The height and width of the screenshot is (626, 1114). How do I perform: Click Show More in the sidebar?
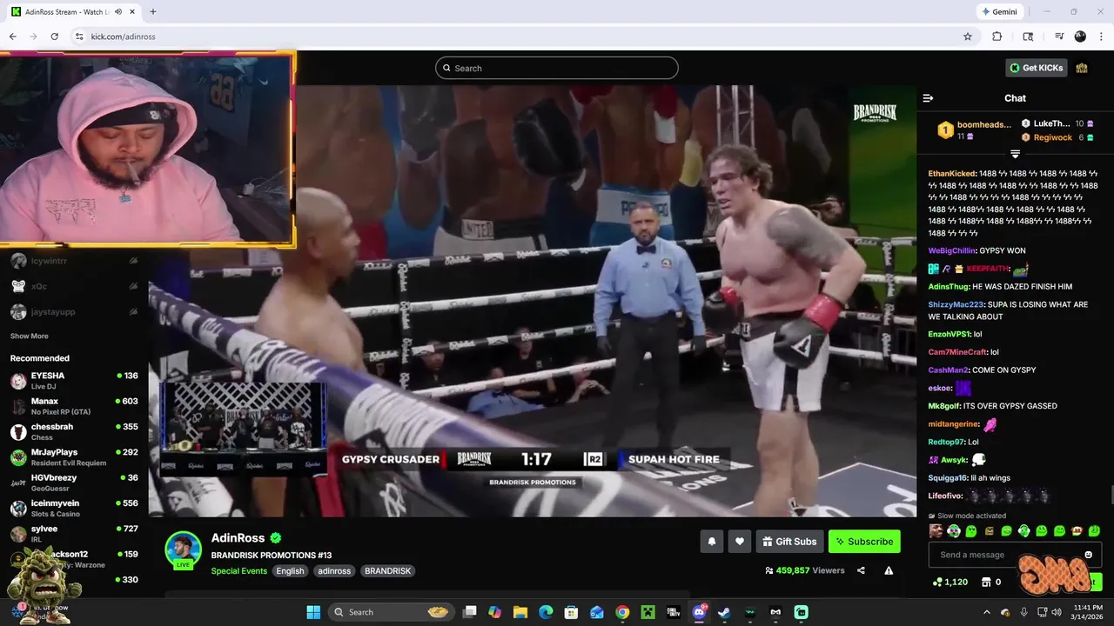pos(30,336)
